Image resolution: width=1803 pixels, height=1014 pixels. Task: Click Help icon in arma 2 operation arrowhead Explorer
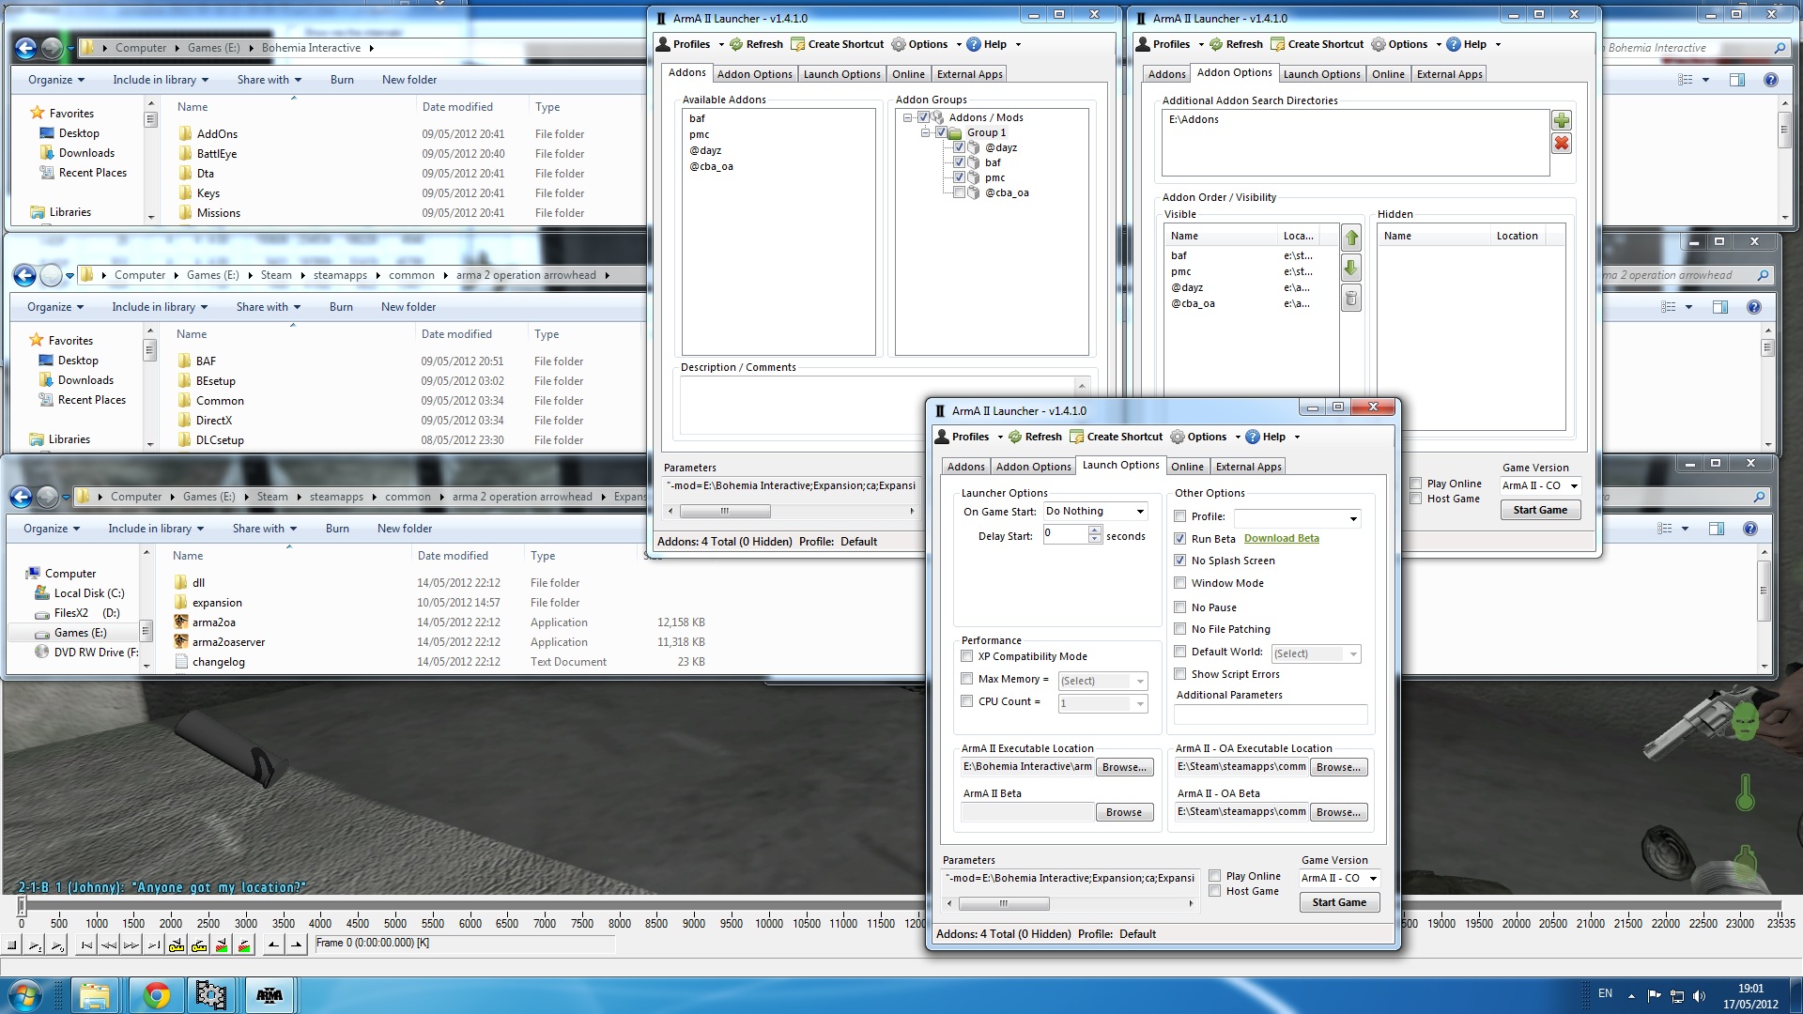pos(1753,307)
